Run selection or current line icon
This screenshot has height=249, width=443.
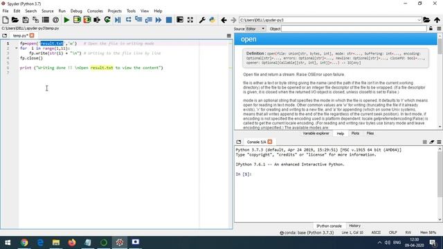click(97, 20)
